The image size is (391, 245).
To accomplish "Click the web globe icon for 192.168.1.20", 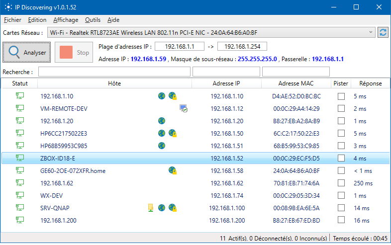I will click(162, 121).
